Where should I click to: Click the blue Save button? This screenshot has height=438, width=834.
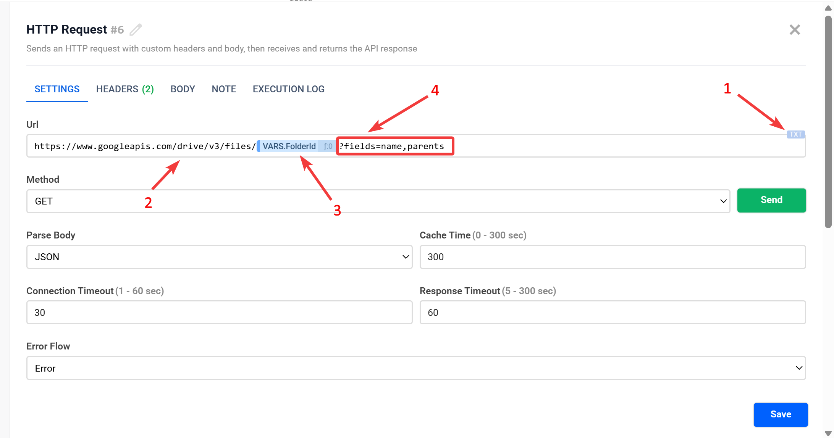pyautogui.click(x=781, y=414)
